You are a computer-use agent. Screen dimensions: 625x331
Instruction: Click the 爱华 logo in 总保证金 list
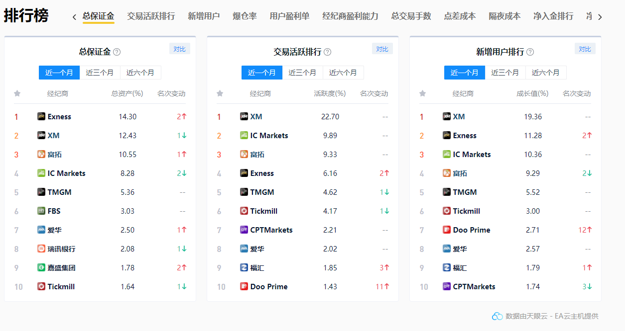(x=41, y=230)
